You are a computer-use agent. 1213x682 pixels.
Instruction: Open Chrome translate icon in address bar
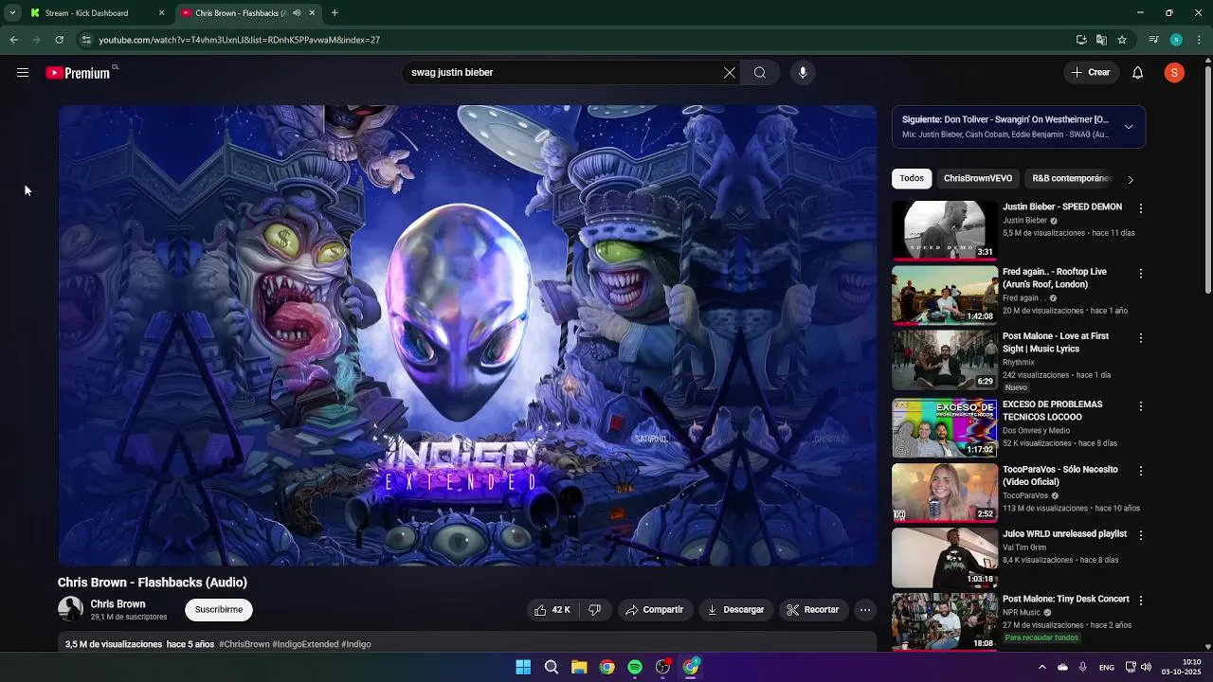click(1101, 40)
